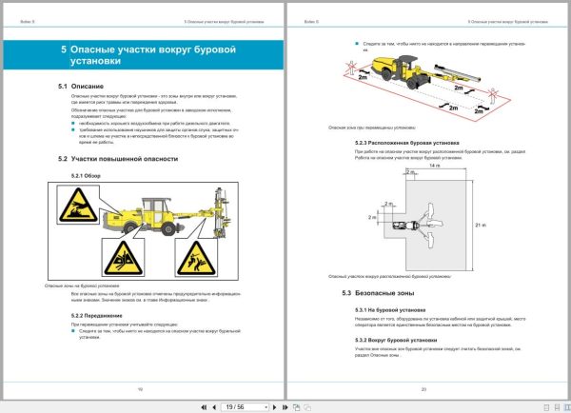The height and width of the screenshot is (413, 571).
Task: Jump to the last page
Action: click(285, 407)
